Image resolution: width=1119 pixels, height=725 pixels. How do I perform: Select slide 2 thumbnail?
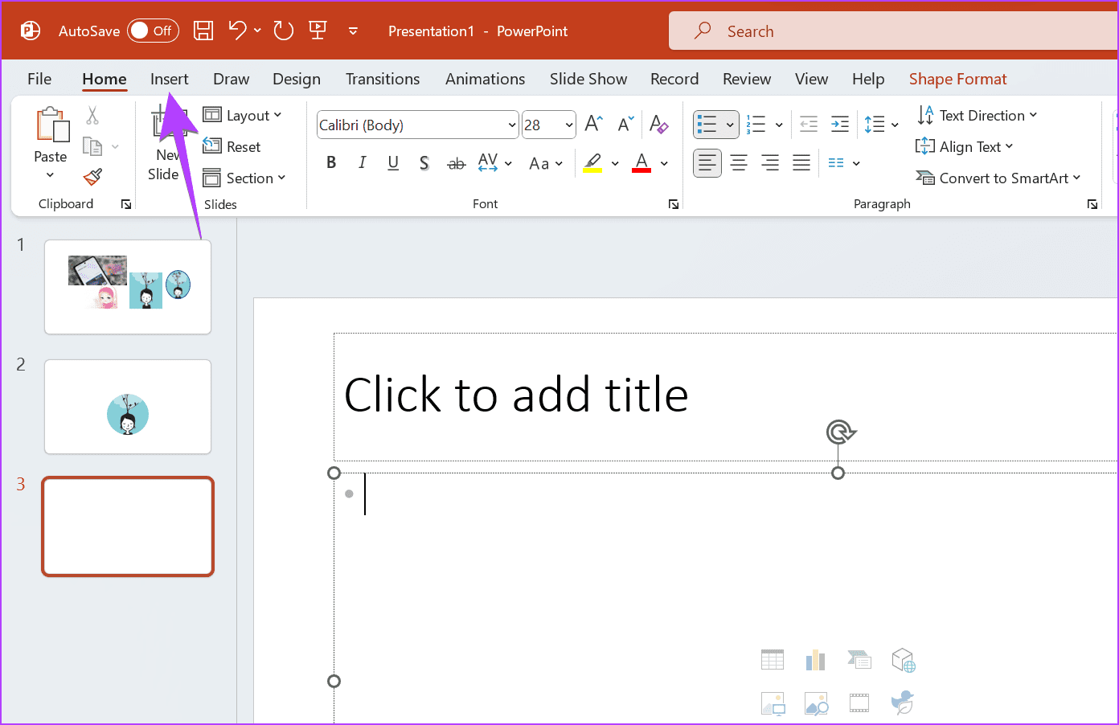point(128,407)
